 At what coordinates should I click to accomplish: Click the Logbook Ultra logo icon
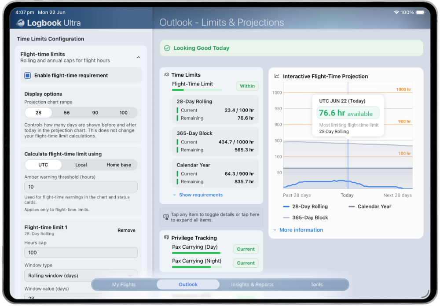(x=20, y=23)
